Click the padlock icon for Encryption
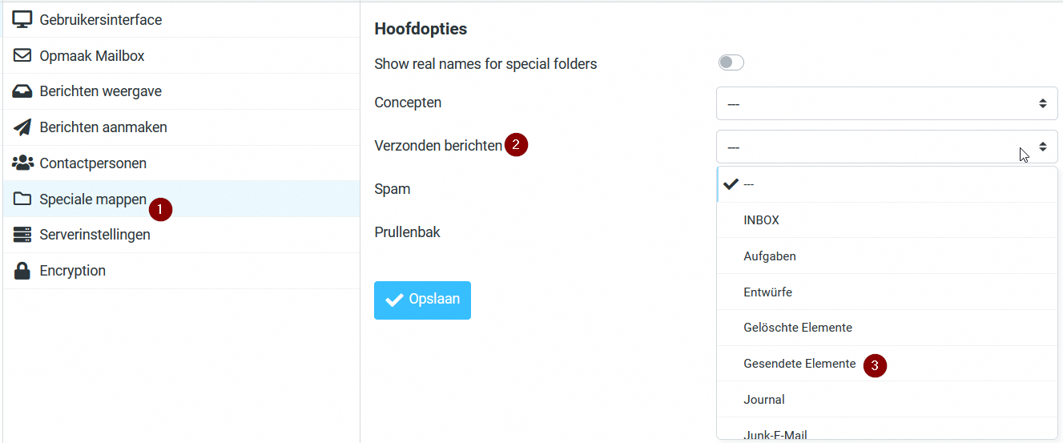The image size is (1063, 443). [22, 271]
